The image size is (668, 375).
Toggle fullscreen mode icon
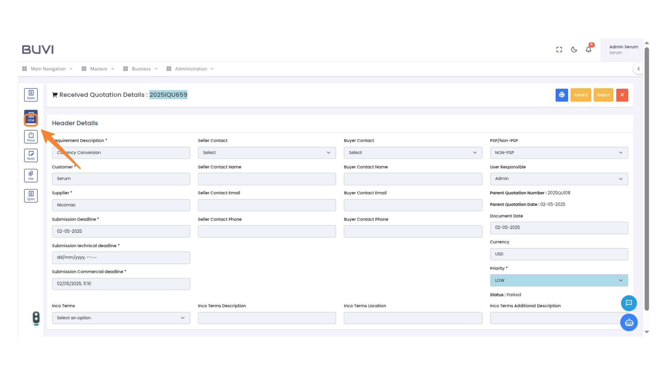[x=559, y=49]
